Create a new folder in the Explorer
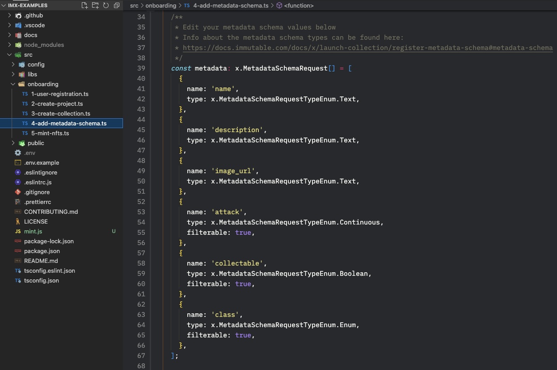This screenshot has height=370, width=557. click(95, 5)
